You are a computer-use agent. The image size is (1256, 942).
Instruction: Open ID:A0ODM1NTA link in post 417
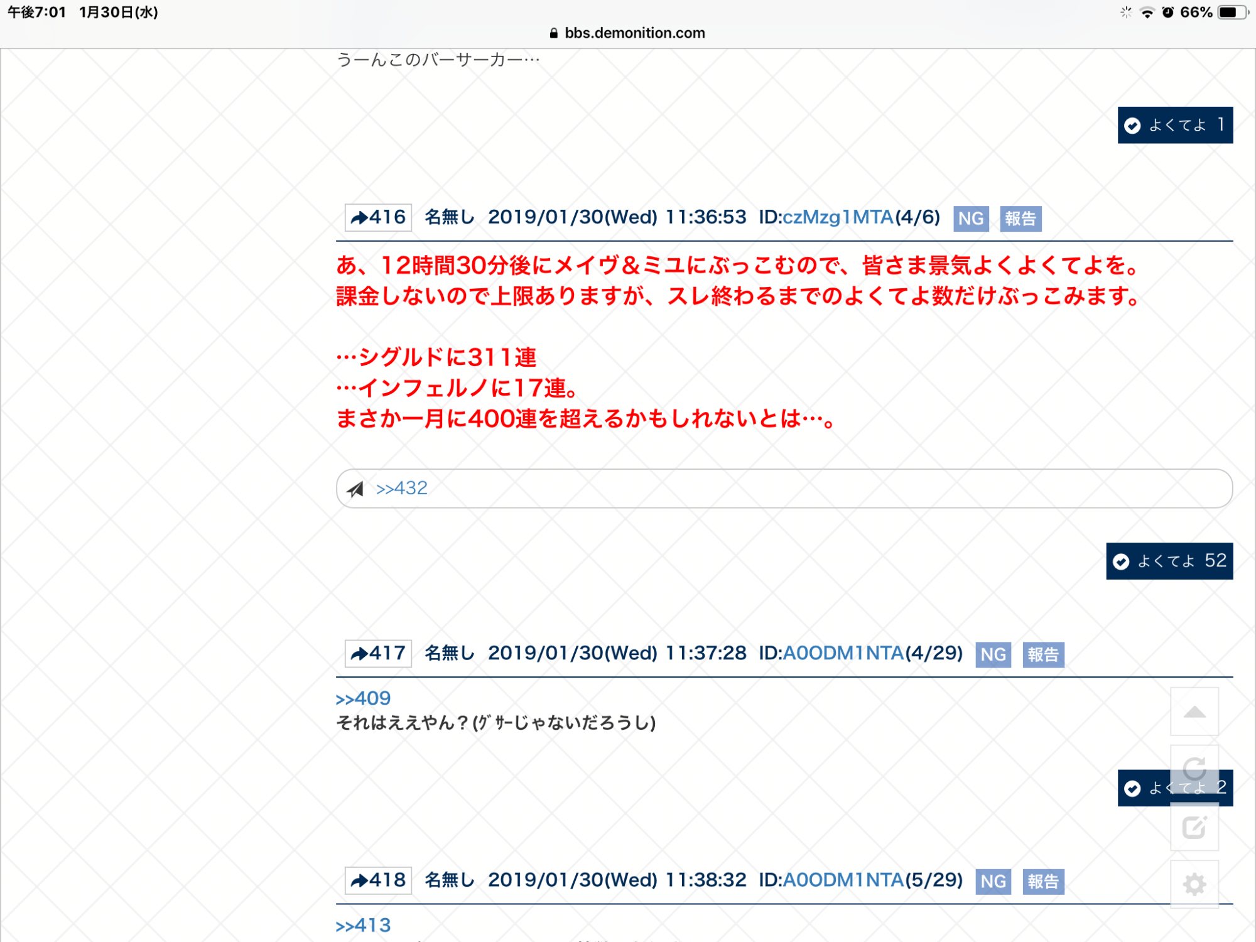(x=843, y=653)
